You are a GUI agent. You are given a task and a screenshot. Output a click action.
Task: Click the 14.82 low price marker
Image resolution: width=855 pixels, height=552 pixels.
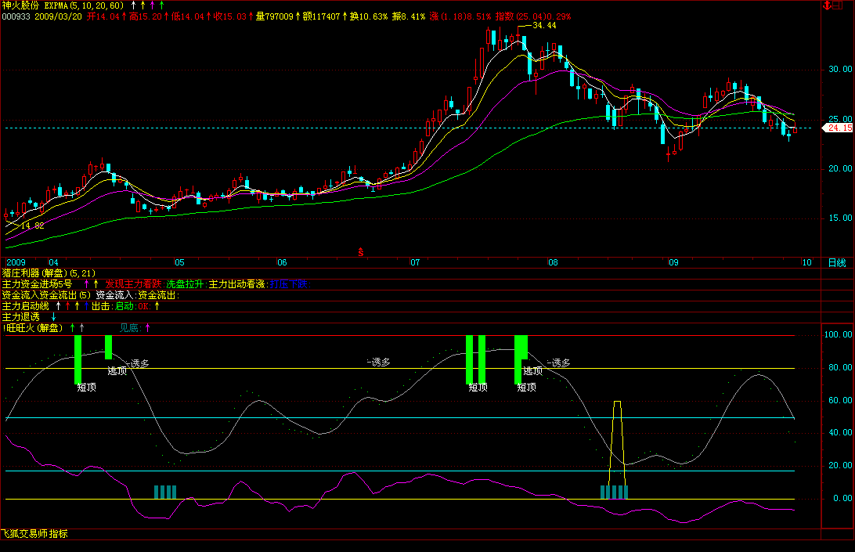tap(32, 225)
